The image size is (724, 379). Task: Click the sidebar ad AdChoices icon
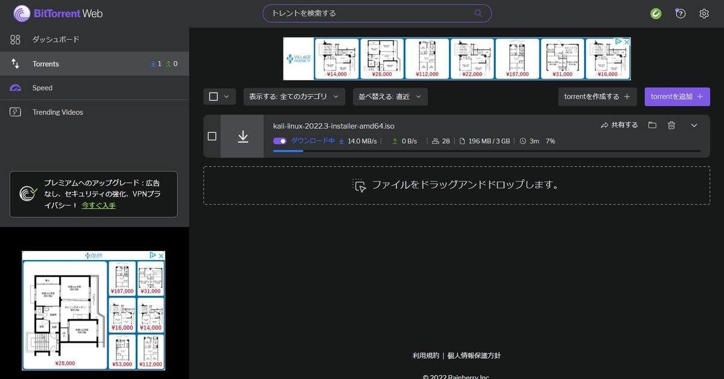(x=153, y=255)
